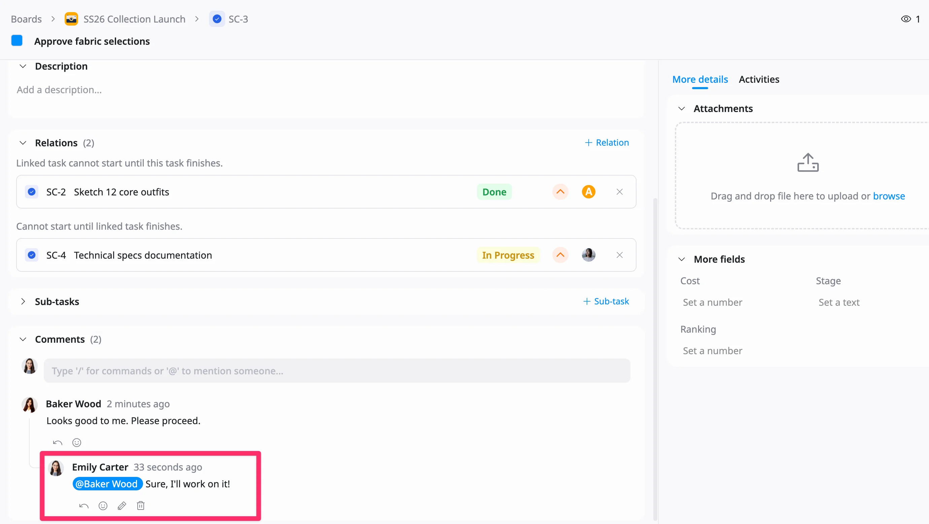
Task: Add a new Relation
Action: coord(607,143)
